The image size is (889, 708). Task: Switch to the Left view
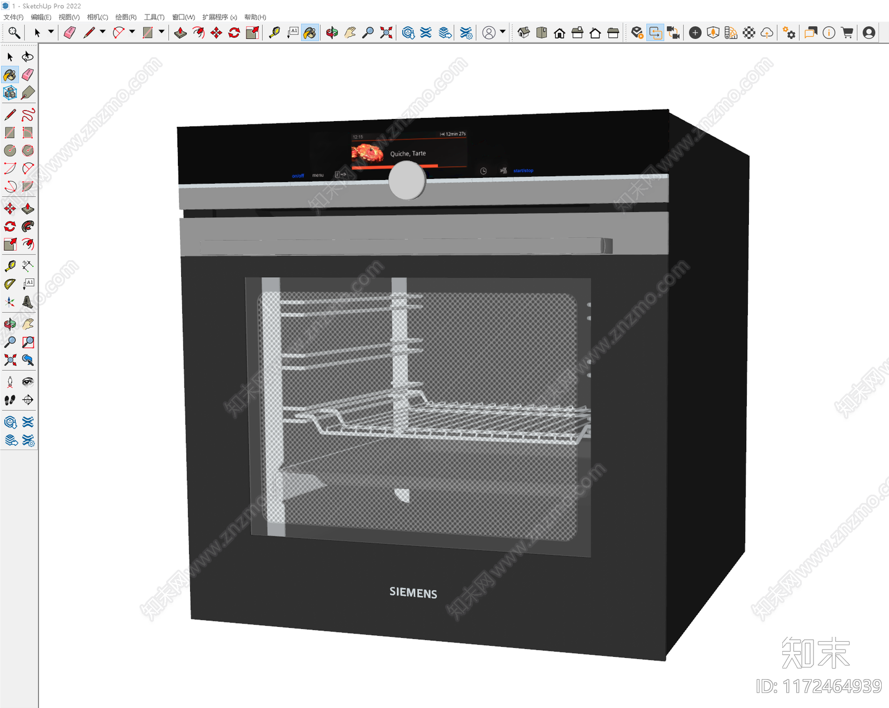613,33
